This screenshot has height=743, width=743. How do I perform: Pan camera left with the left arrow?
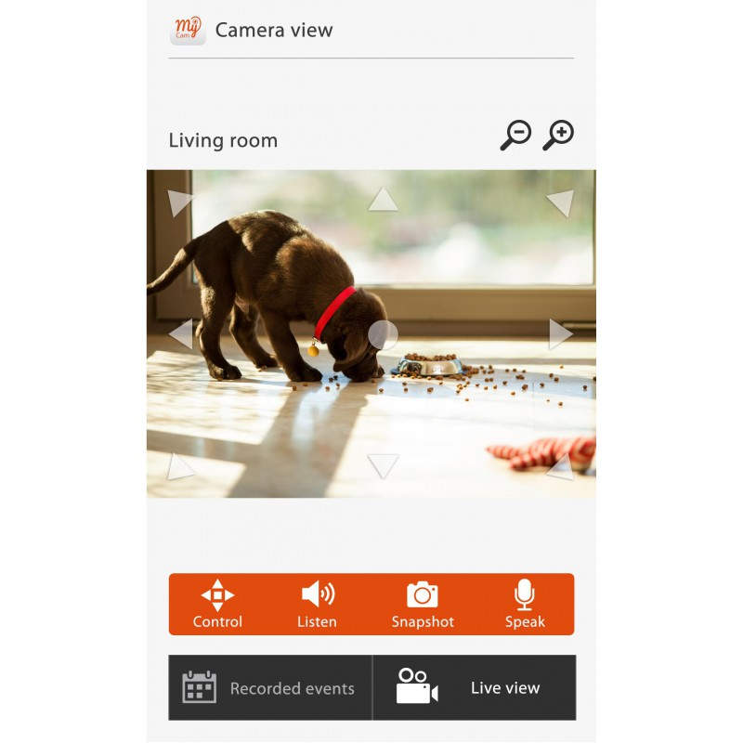[x=181, y=333]
